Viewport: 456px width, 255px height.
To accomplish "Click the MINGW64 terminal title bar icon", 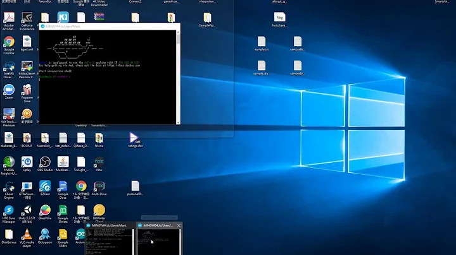I will tap(43, 27).
